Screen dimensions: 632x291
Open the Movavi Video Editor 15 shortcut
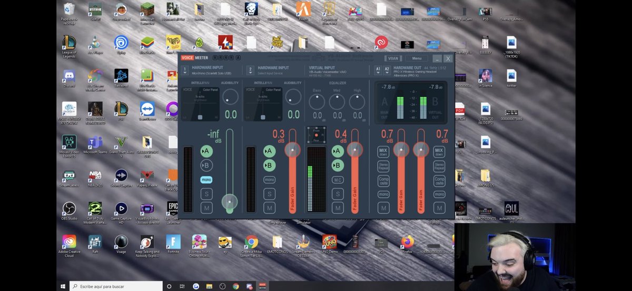[69, 145]
